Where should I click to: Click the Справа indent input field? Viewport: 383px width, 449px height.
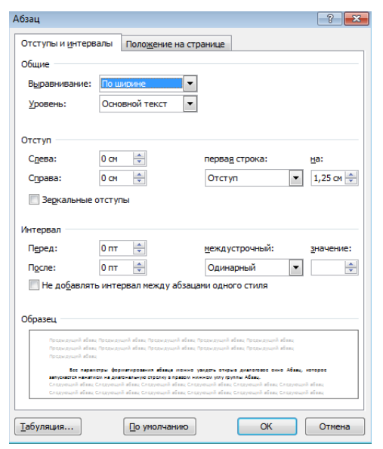[116, 178]
